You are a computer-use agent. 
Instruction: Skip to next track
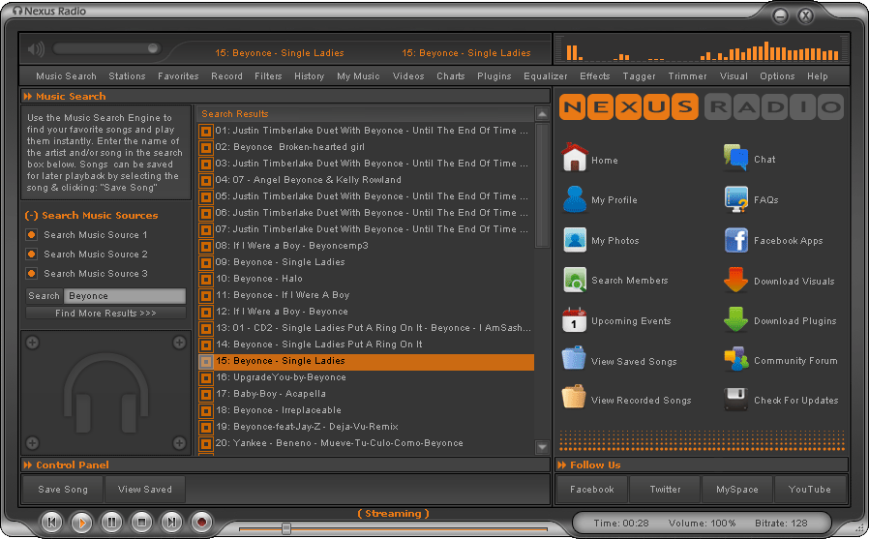(171, 522)
